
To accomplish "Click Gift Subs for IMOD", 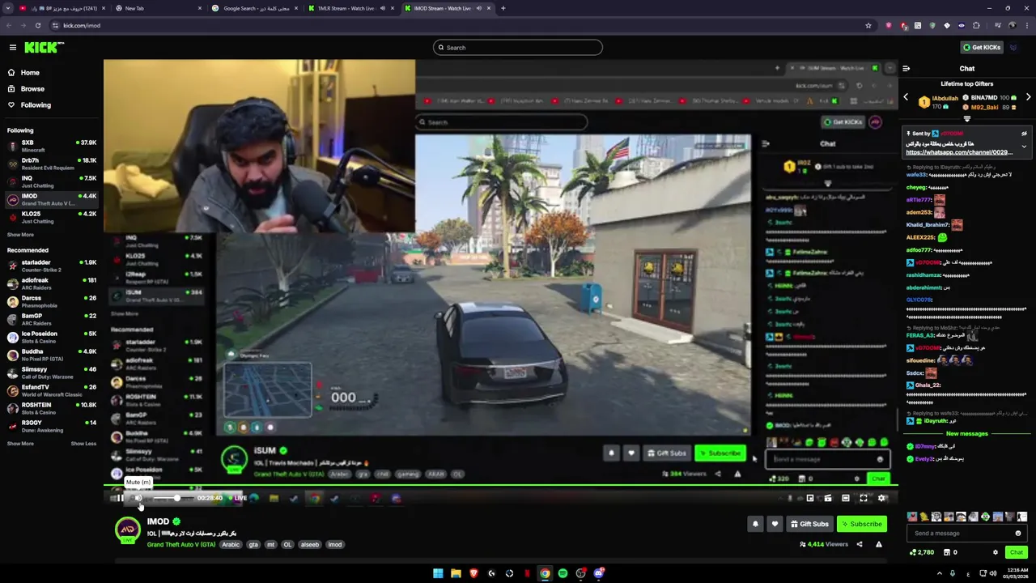I will (809, 524).
